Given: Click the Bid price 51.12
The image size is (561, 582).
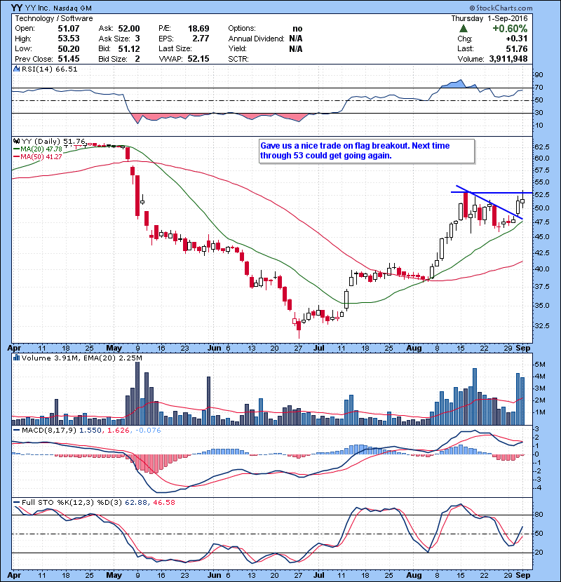Looking at the screenshot, I should tap(129, 48).
